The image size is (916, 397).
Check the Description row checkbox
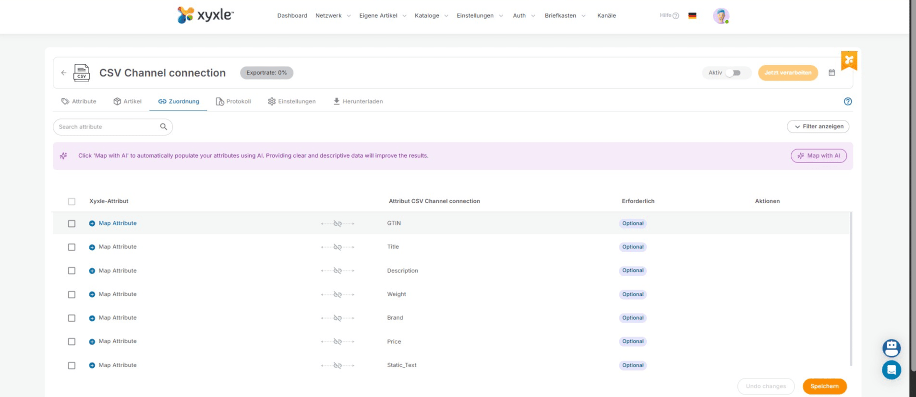point(72,271)
